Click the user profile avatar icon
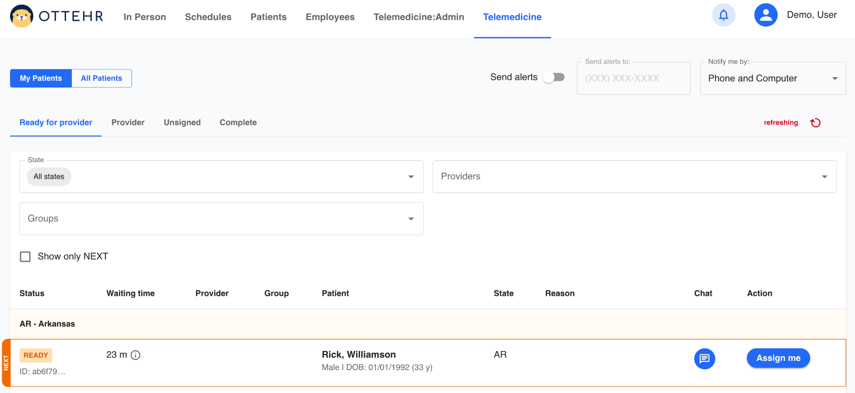 pos(766,15)
